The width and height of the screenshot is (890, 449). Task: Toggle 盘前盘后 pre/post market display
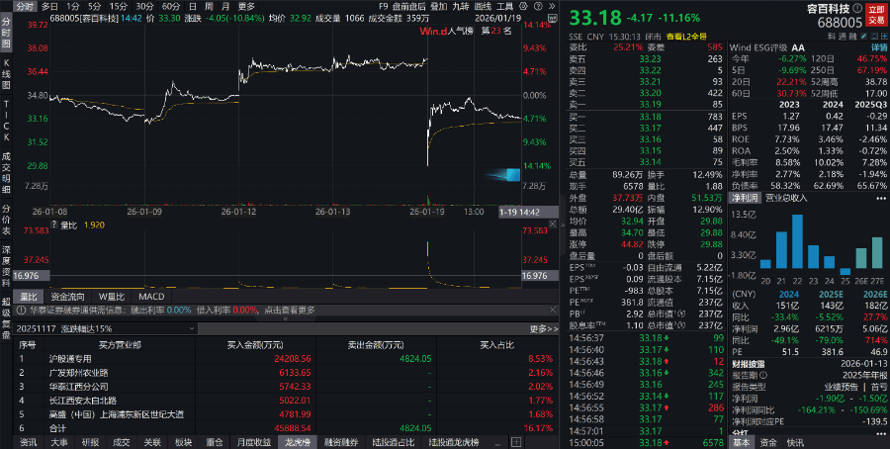tap(408, 6)
